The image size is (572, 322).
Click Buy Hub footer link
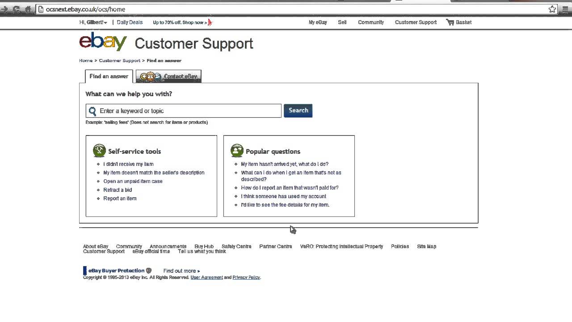tap(204, 246)
